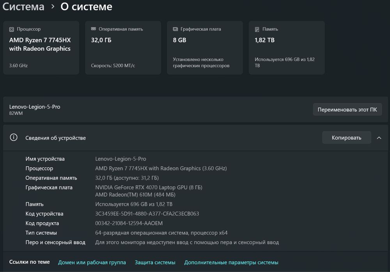Select product code 00342-21084-12594-AAOEM
Viewport: 390px width, 272px height.
tap(129, 223)
